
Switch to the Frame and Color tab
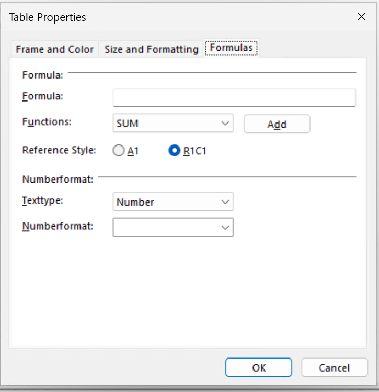pyautogui.click(x=54, y=49)
